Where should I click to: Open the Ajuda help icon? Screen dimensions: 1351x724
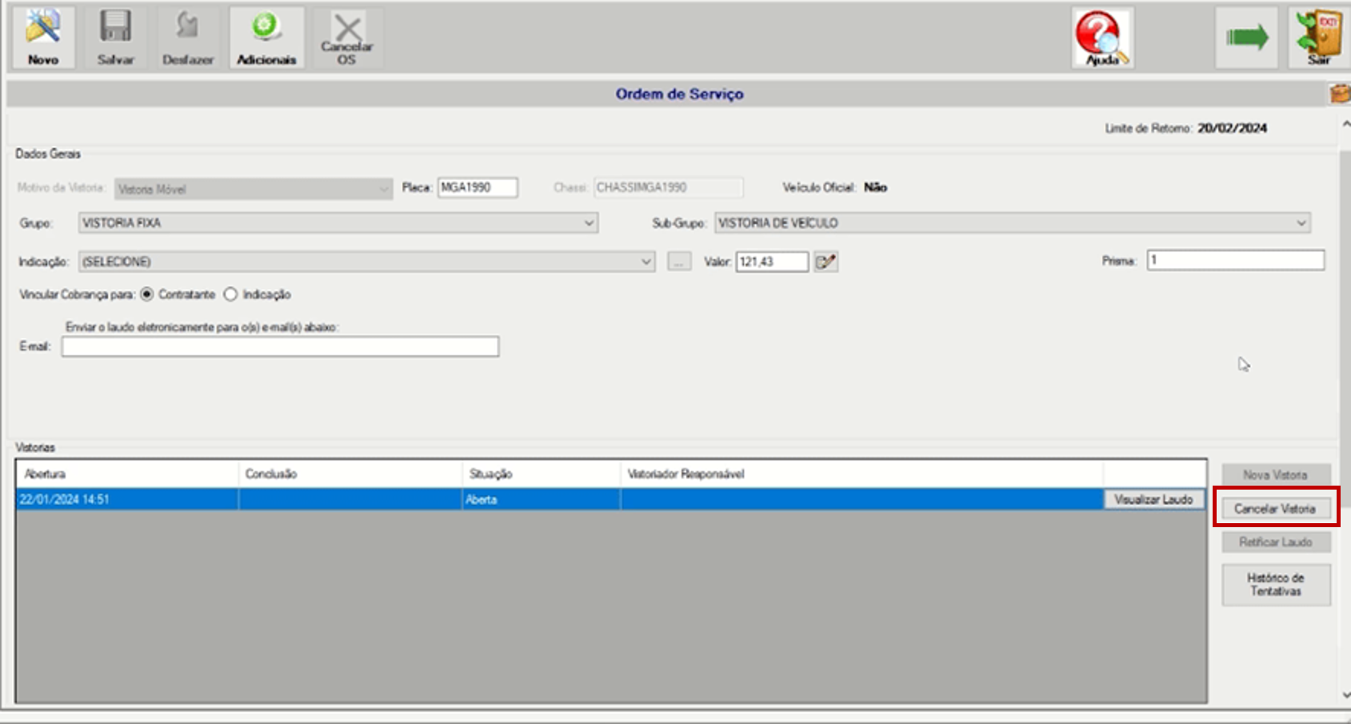coord(1102,38)
